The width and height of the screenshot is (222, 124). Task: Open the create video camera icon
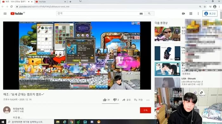pos(183,14)
